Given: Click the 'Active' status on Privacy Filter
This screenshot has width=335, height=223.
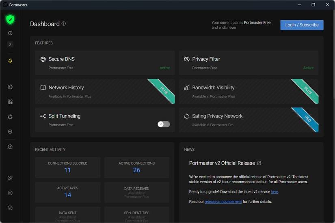Looking at the screenshot, I should tap(308, 68).
